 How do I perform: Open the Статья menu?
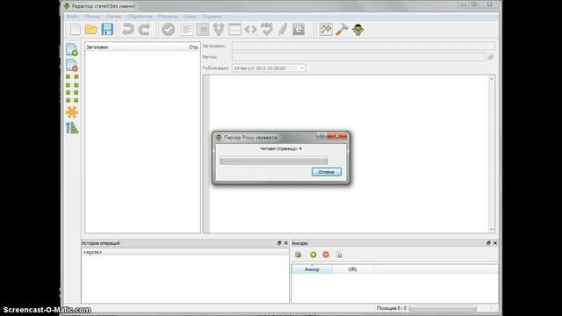113,17
